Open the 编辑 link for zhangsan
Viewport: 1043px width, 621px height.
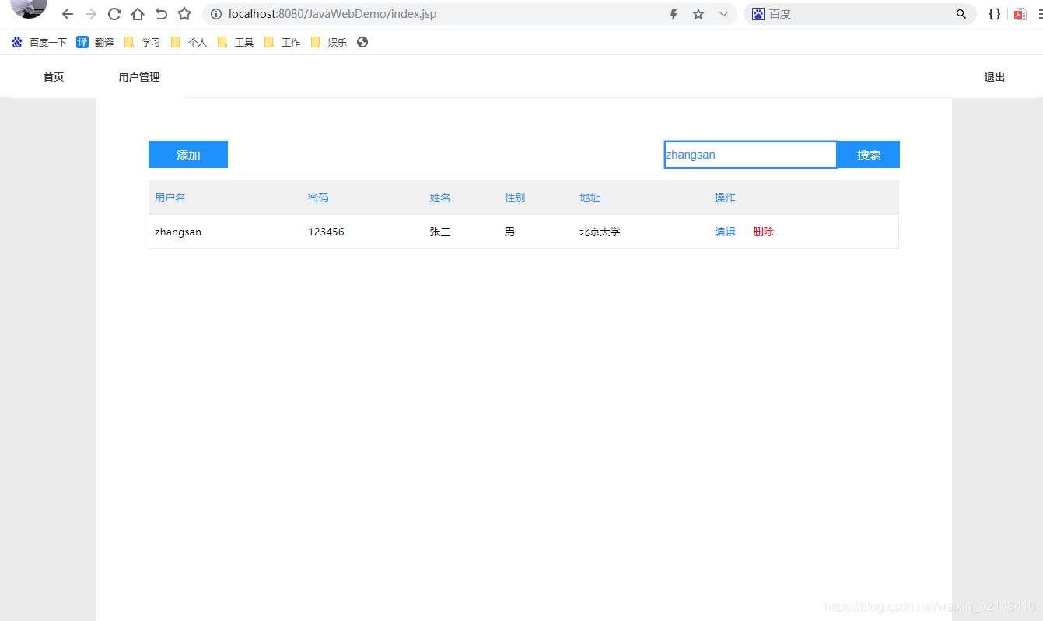[724, 231]
